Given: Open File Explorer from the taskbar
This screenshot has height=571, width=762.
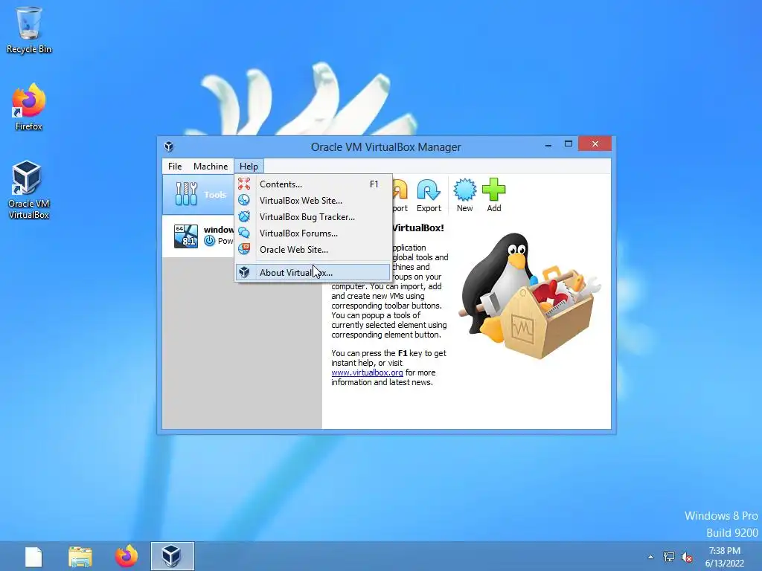Looking at the screenshot, I should 80,556.
